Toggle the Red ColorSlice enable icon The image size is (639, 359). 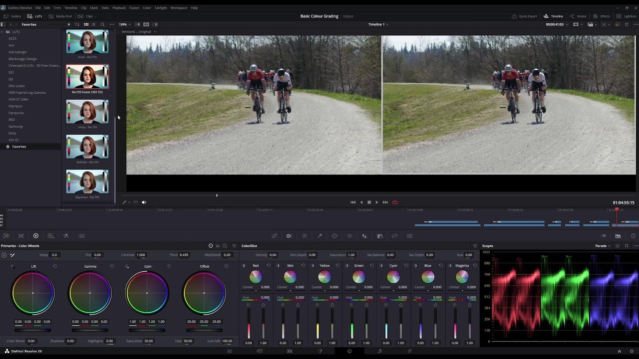[x=244, y=266]
